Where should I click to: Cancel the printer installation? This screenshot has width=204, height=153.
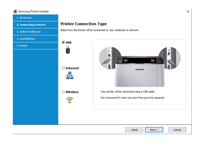(x=177, y=130)
